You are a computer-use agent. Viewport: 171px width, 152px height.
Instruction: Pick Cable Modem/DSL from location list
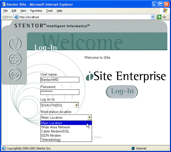55,131
